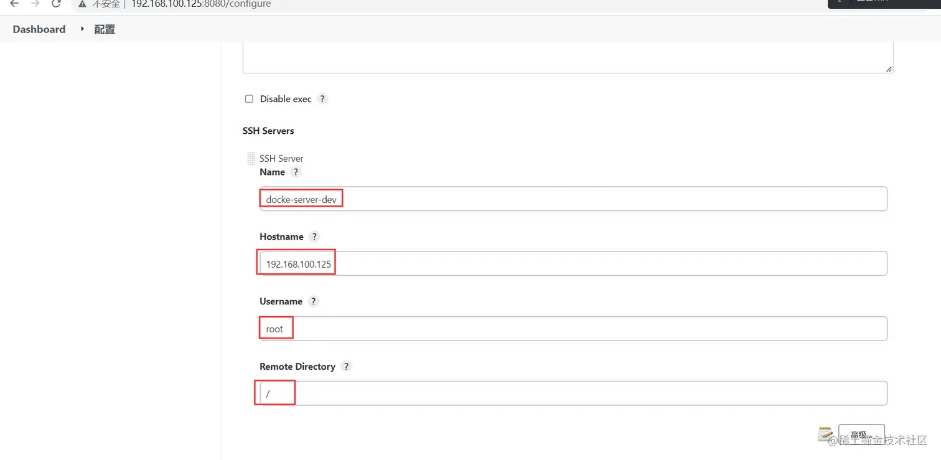Click the browser forward arrow
The height and width of the screenshot is (460, 941).
[x=35, y=4]
